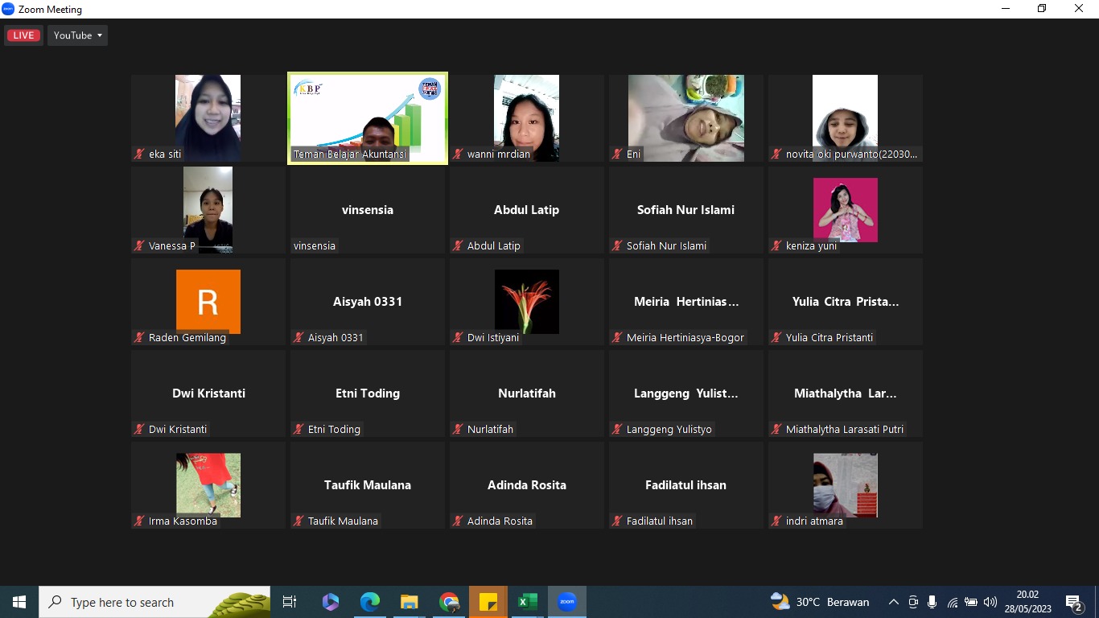
Task: Open the YouTube live stream dropdown
Action: click(x=77, y=35)
